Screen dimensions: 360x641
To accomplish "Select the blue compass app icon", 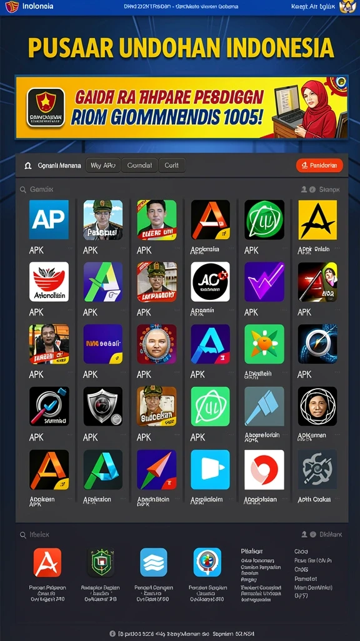I will [317, 344].
